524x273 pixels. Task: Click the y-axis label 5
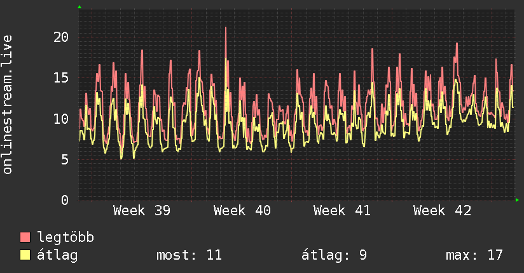coord(65,159)
